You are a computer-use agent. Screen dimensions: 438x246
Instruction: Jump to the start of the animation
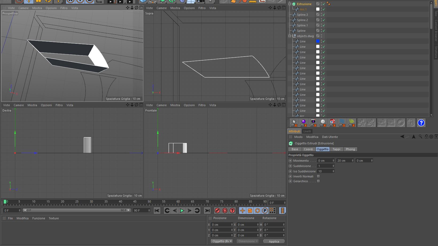(157, 211)
